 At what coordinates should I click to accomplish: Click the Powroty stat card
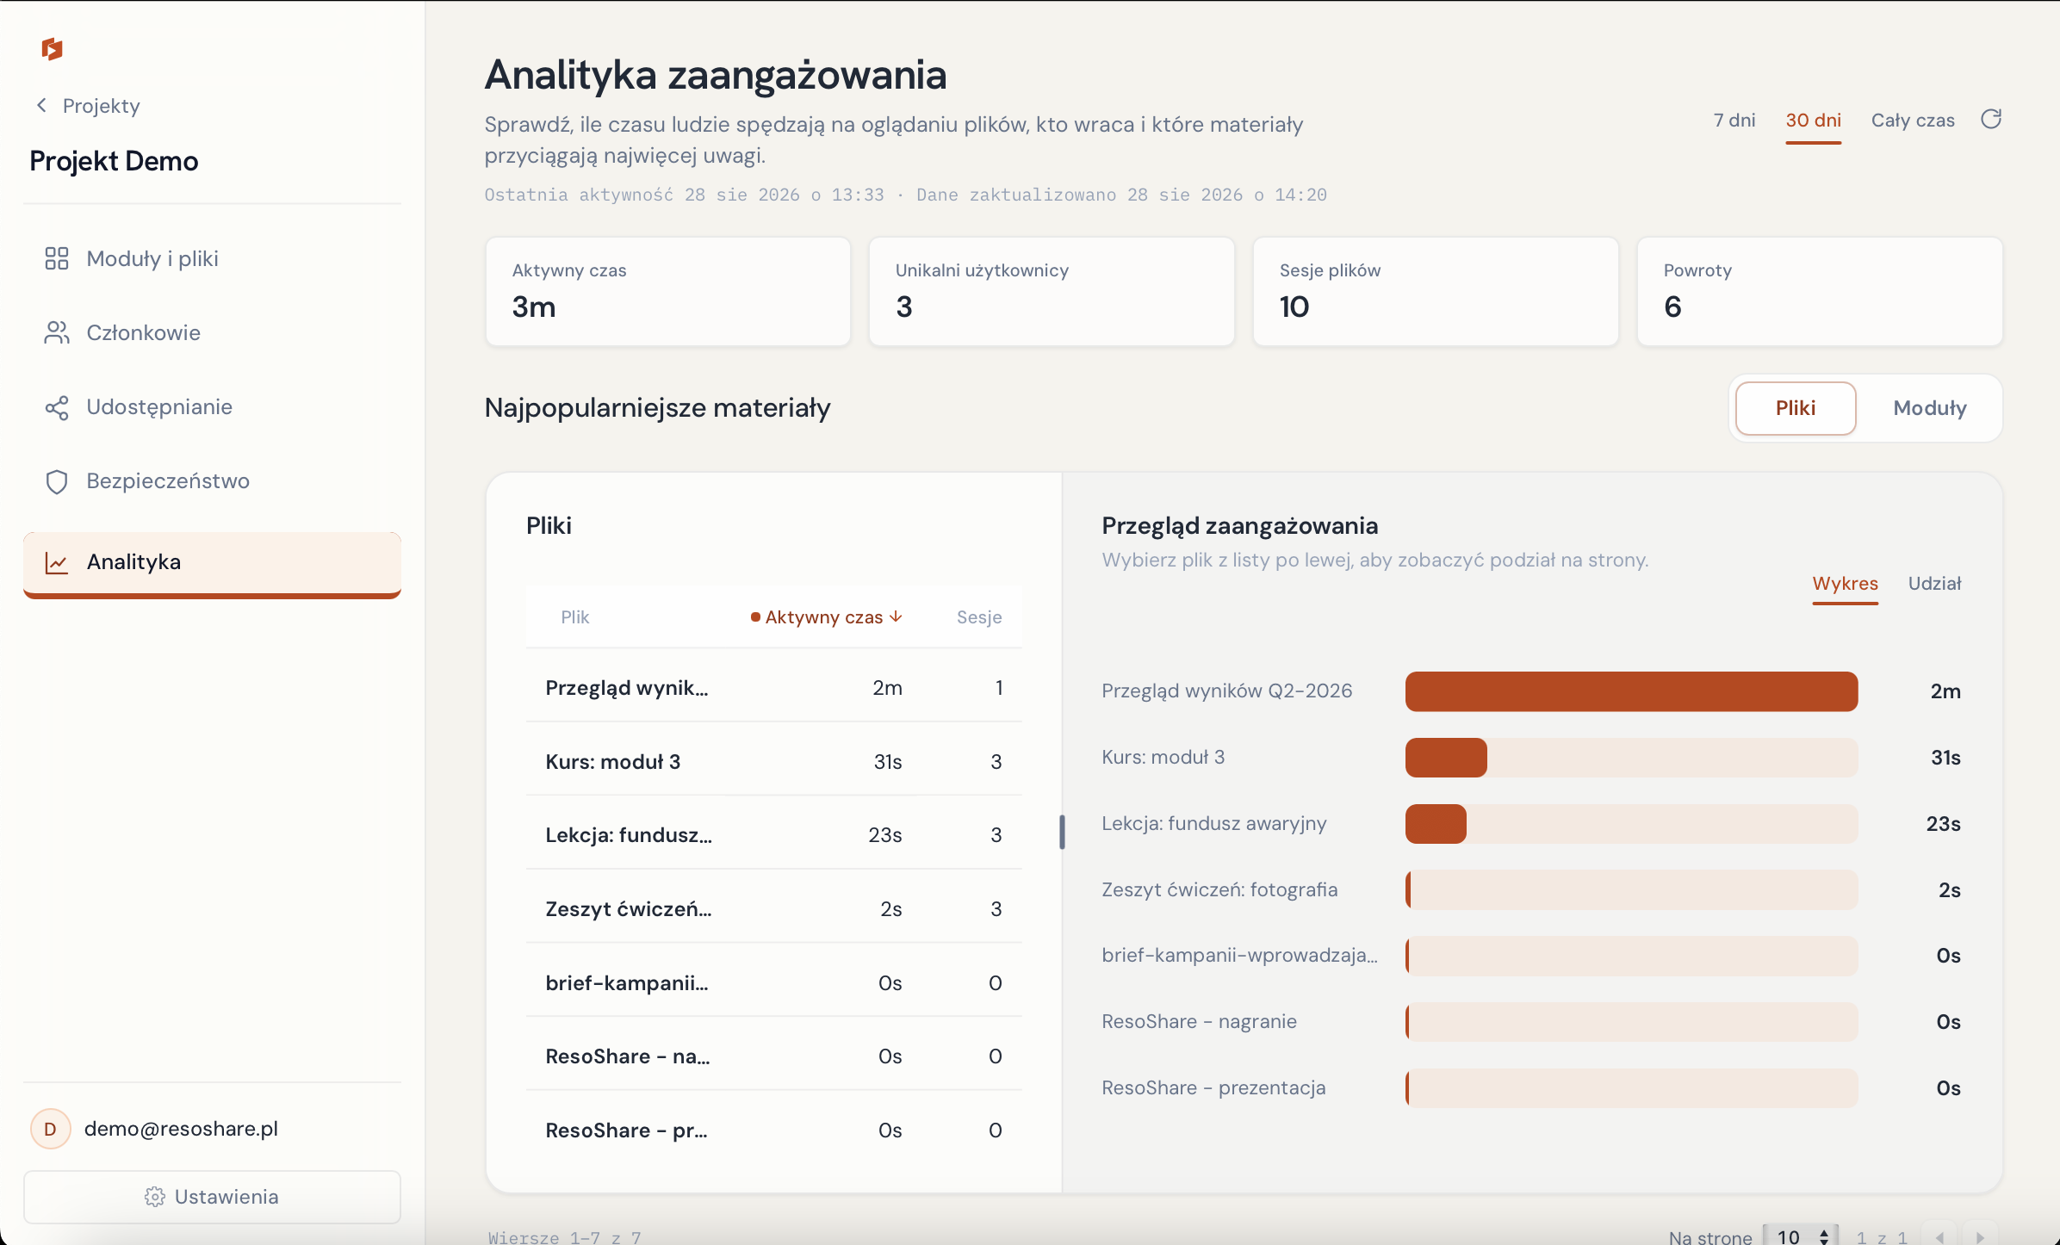tap(1820, 292)
